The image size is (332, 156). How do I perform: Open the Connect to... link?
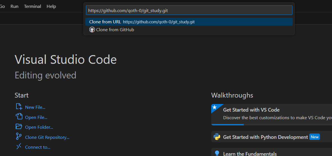click(x=38, y=147)
